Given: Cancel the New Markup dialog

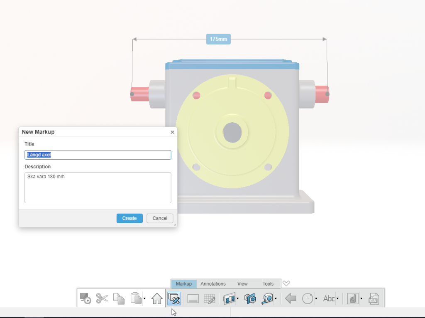Looking at the screenshot, I should pyautogui.click(x=160, y=218).
